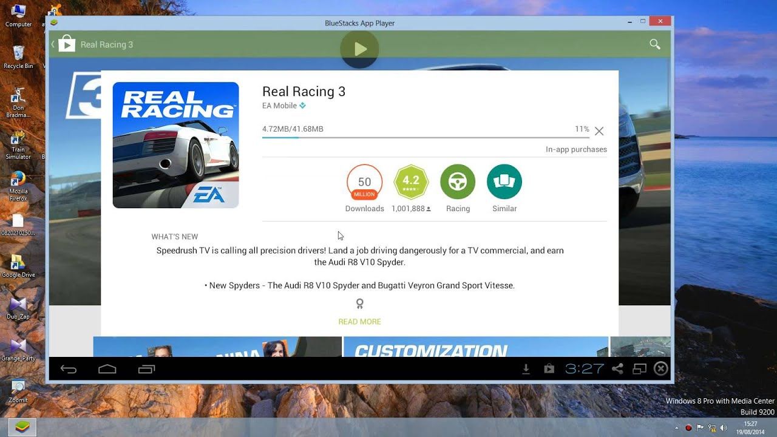Launch Grange Party desktop shortcut
777x437 pixels.
pos(18,350)
